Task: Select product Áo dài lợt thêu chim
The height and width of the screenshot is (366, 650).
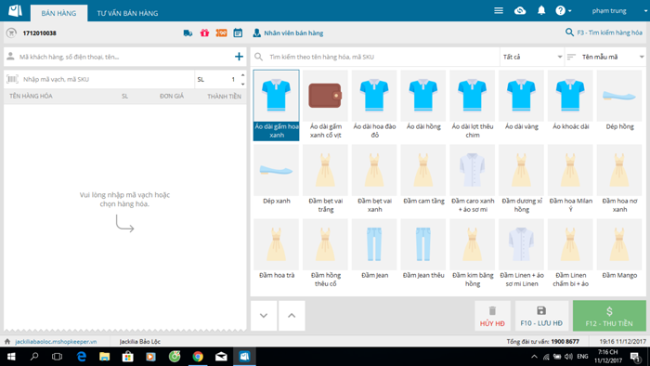Action: tap(472, 104)
